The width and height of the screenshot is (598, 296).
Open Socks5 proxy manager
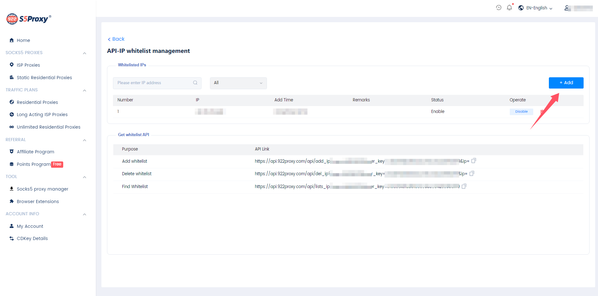click(42, 189)
